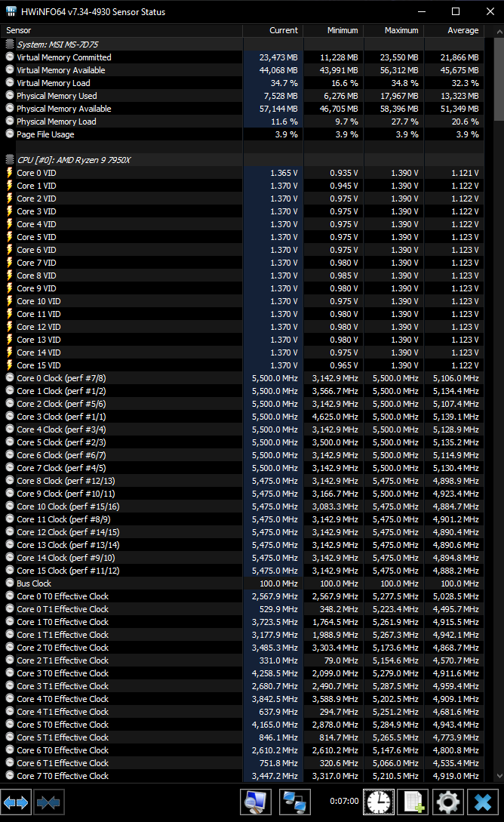Click the Current column header
The width and height of the screenshot is (504, 822).
(x=273, y=30)
